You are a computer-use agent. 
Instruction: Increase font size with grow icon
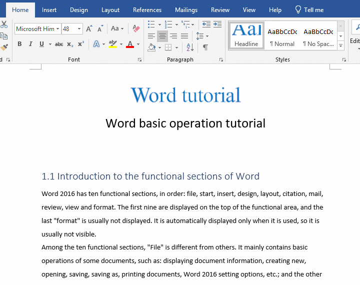[x=89, y=29]
